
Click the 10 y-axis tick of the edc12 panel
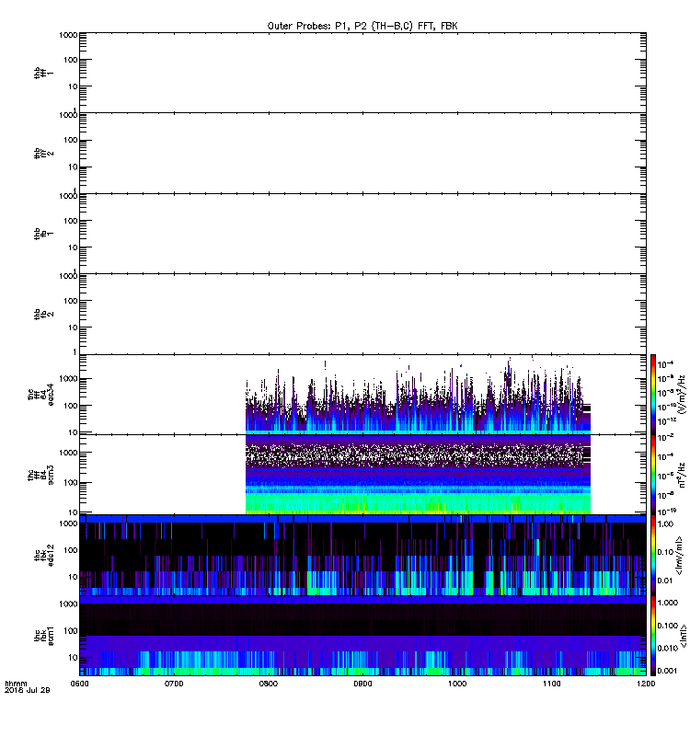73,577
